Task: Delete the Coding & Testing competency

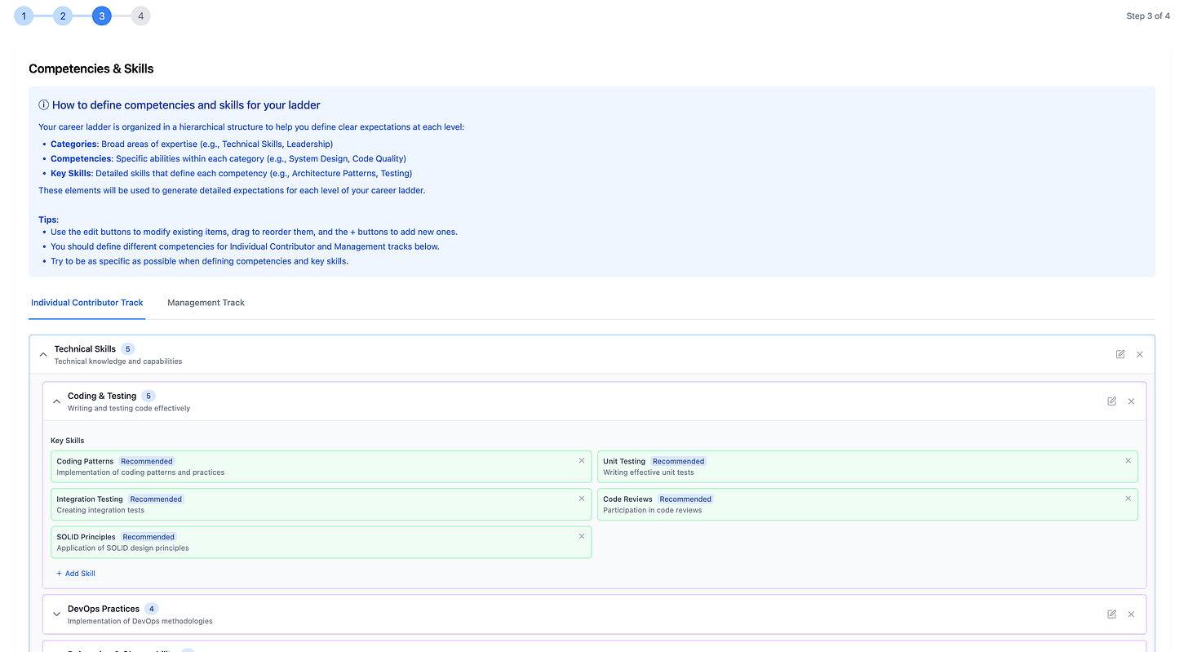Action: (x=1131, y=401)
